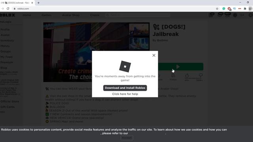The width and height of the screenshot is (253, 142).
Task: Open the settings gear in Roblox header
Action: 251,15
